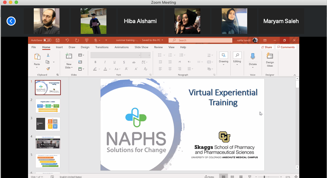Viewport: 327px width, 178px height.
Task: Open the Comments pane button
Action: click(286, 47)
